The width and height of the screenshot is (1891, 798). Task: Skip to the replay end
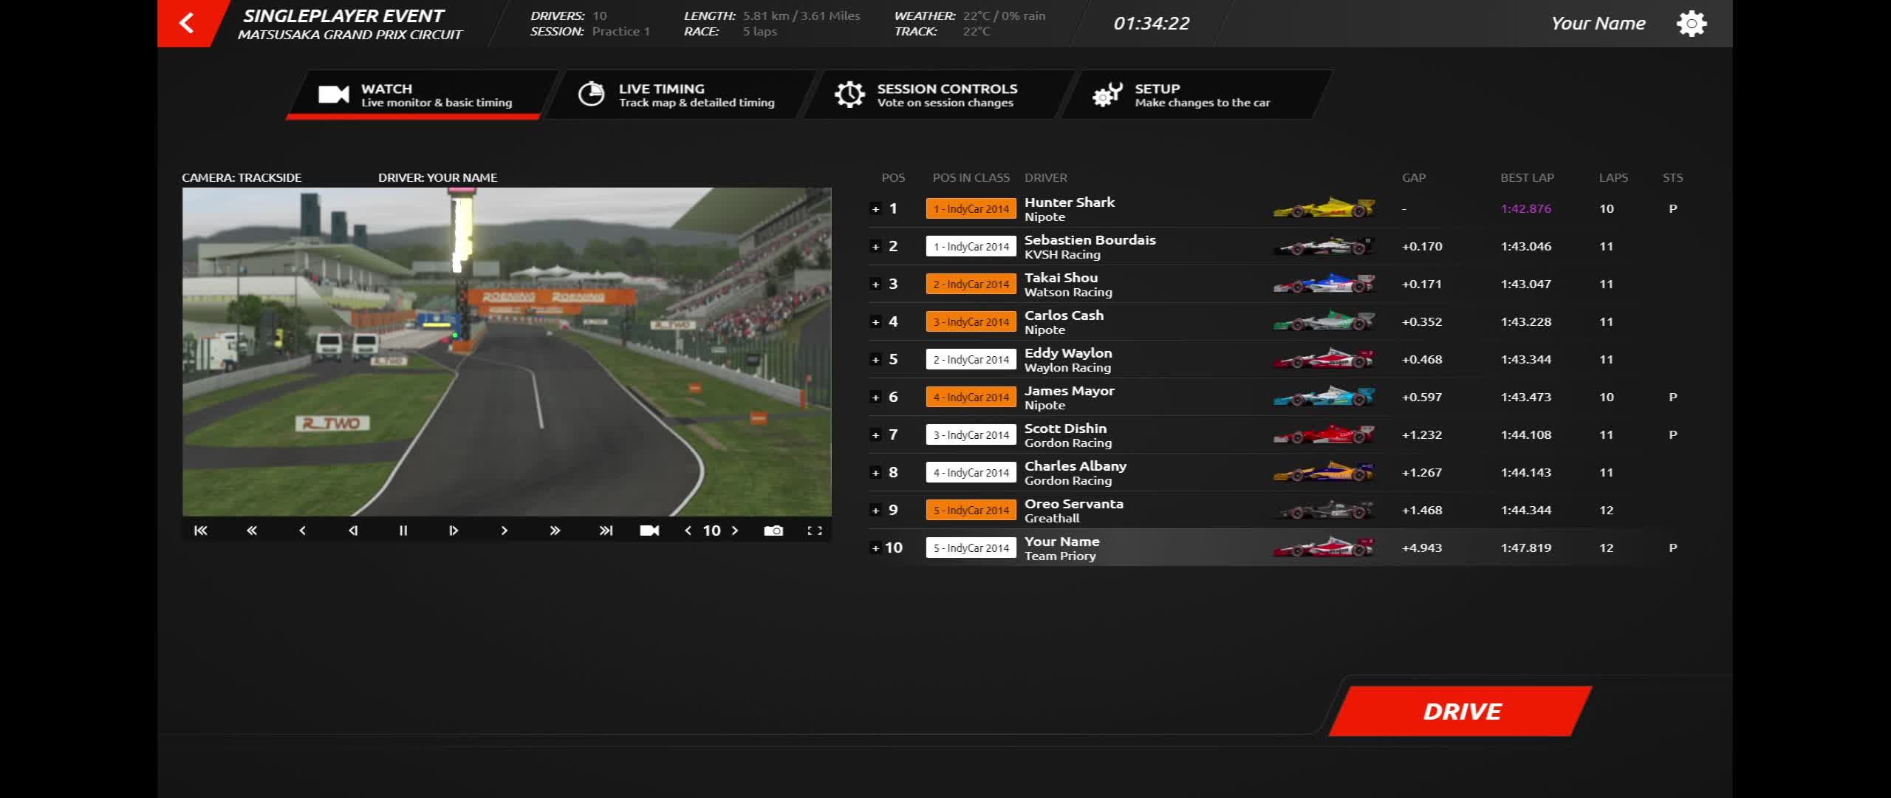coord(606,531)
